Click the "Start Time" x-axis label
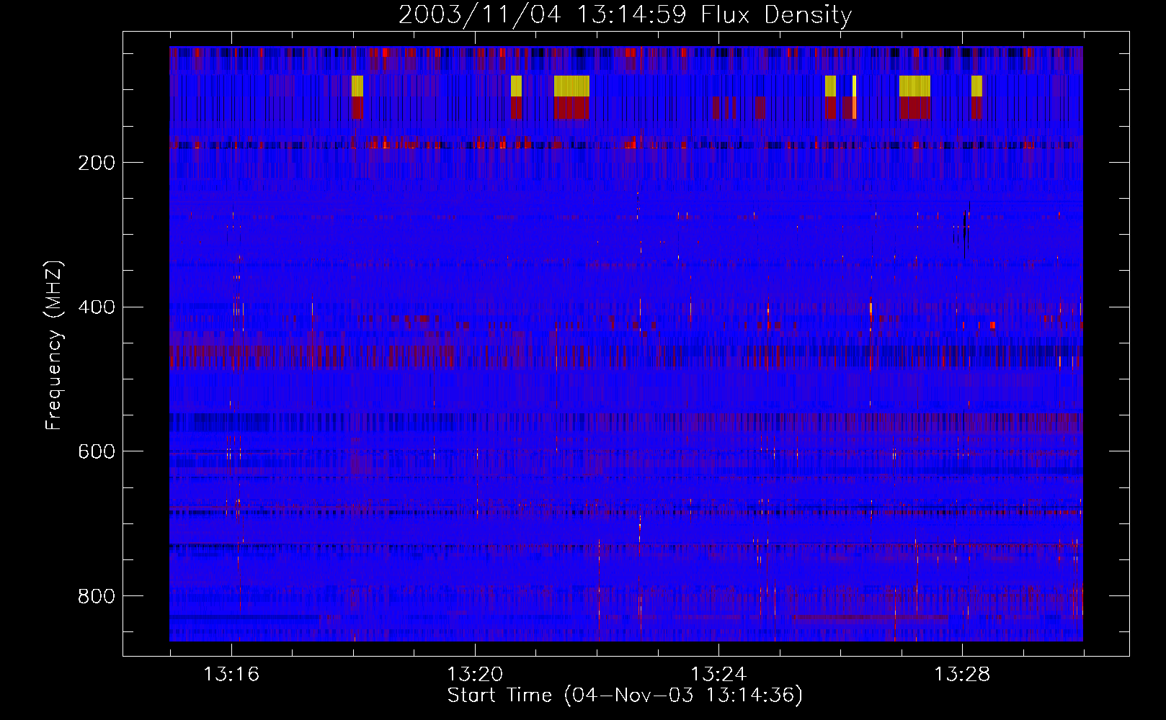Image resolution: width=1166 pixels, height=720 pixels. coord(499,696)
